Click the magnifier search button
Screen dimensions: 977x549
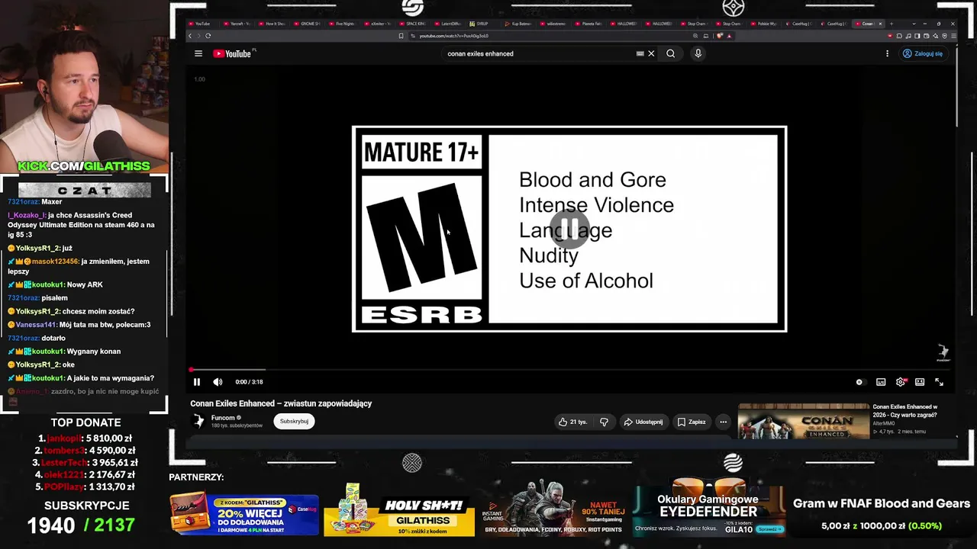(x=670, y=53)
